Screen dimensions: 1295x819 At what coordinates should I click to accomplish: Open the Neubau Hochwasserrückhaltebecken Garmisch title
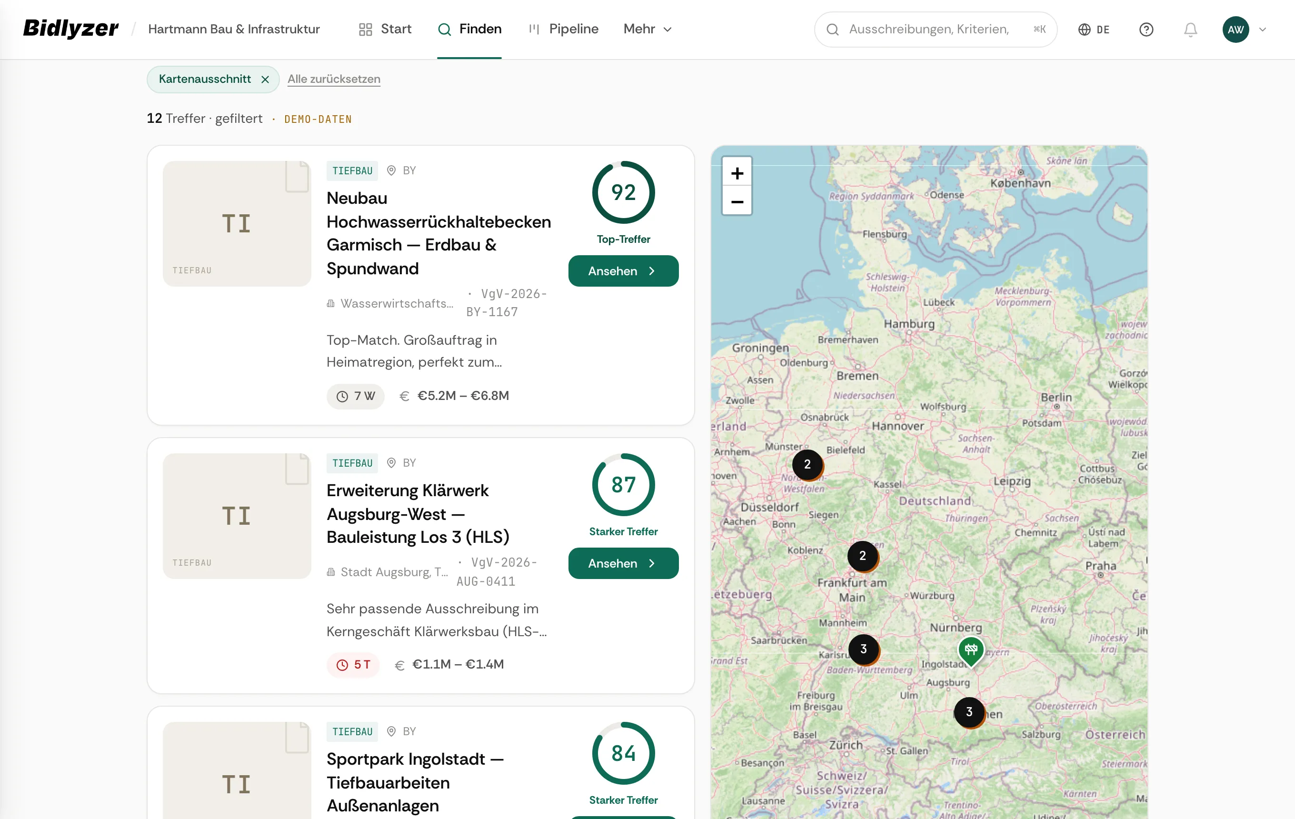pyautogui.click(x=438, y=233)
